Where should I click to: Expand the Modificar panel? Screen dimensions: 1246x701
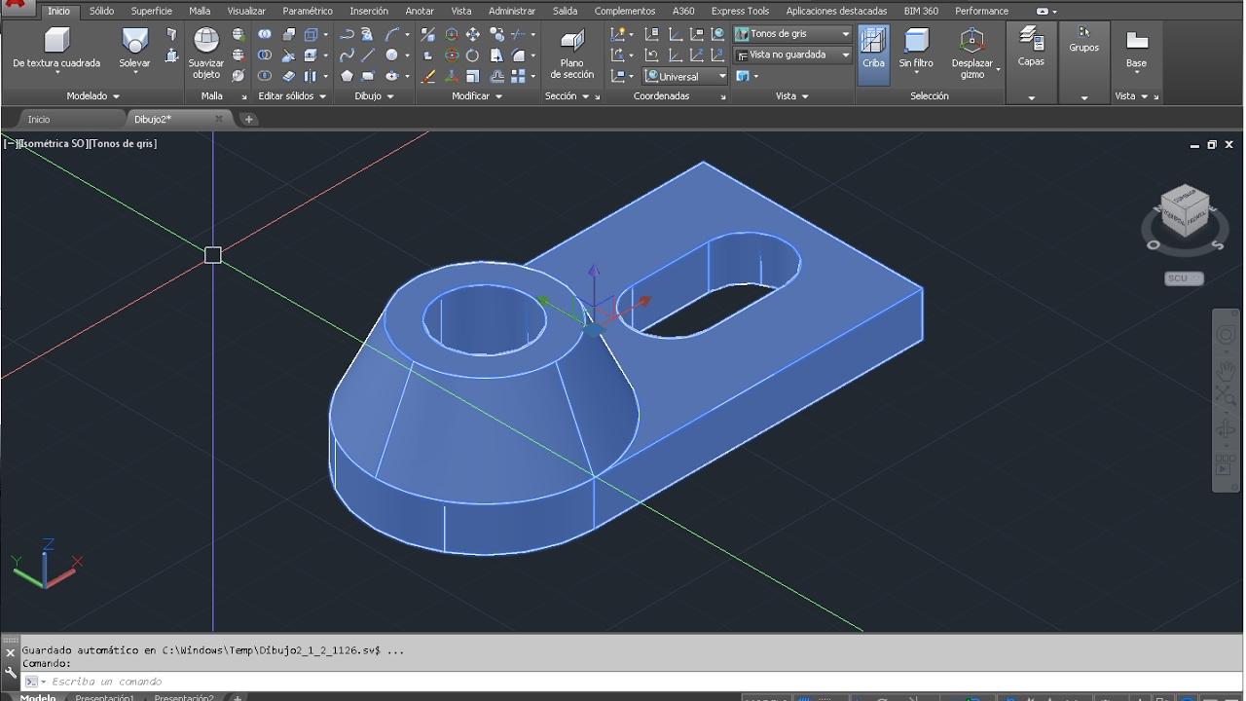(477, 96)
